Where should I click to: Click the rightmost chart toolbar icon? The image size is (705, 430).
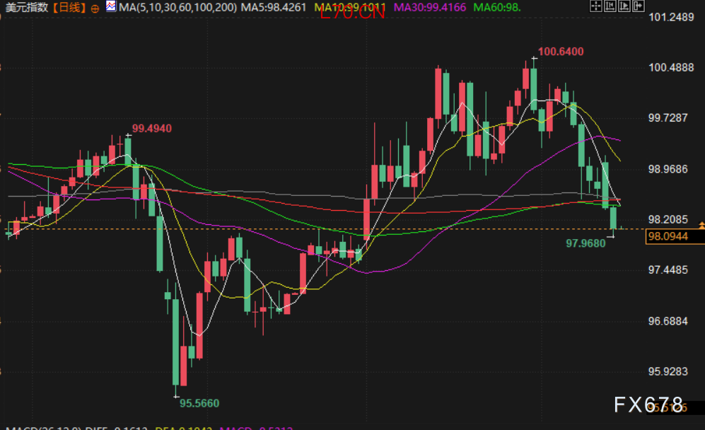pyautogui.click(x=639, y=7)
